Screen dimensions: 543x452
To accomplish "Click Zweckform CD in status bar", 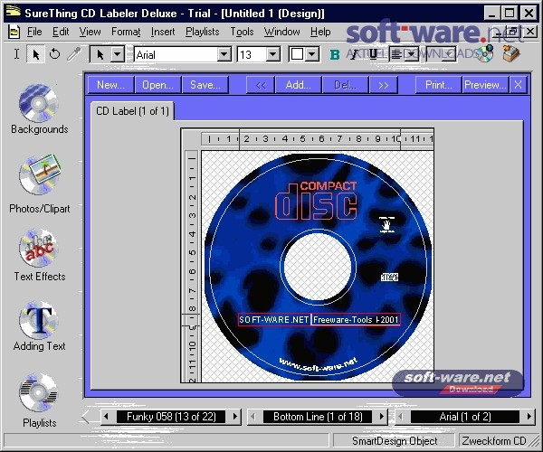I will coord(494,441).
